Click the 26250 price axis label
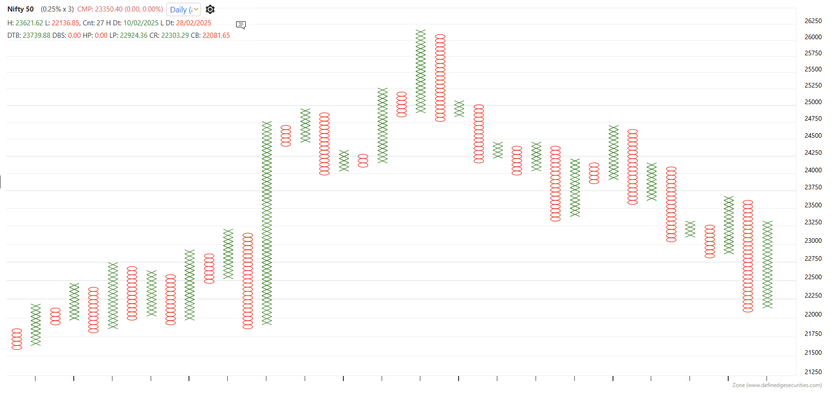Image resolution: width=837 pixels, height=393 pixels. point(813,21)
